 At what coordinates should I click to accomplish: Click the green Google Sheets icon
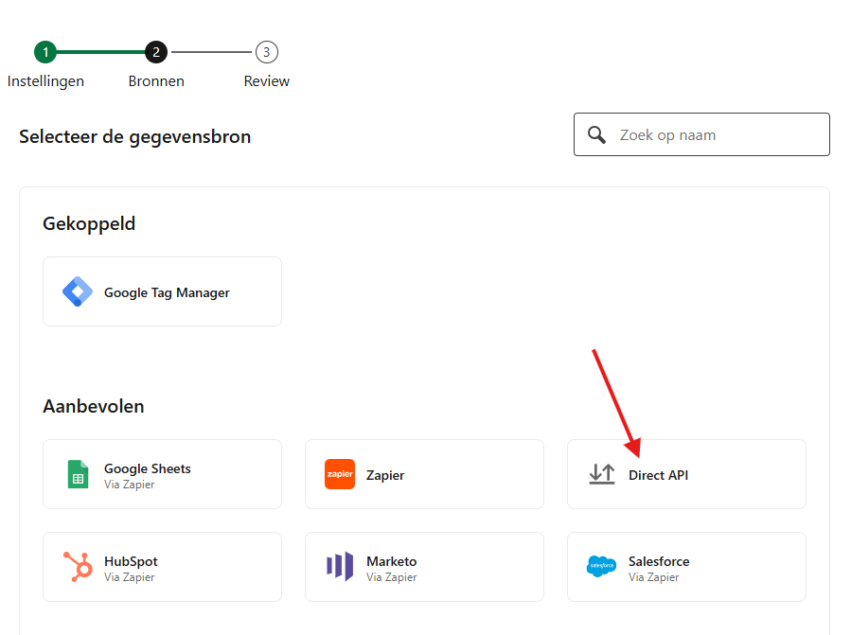[x=78, y=474]
